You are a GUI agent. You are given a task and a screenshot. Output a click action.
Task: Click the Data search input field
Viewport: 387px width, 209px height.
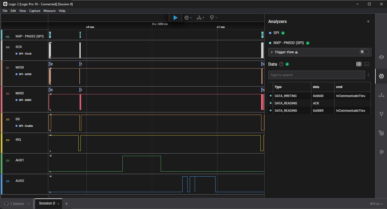(316, 75)
